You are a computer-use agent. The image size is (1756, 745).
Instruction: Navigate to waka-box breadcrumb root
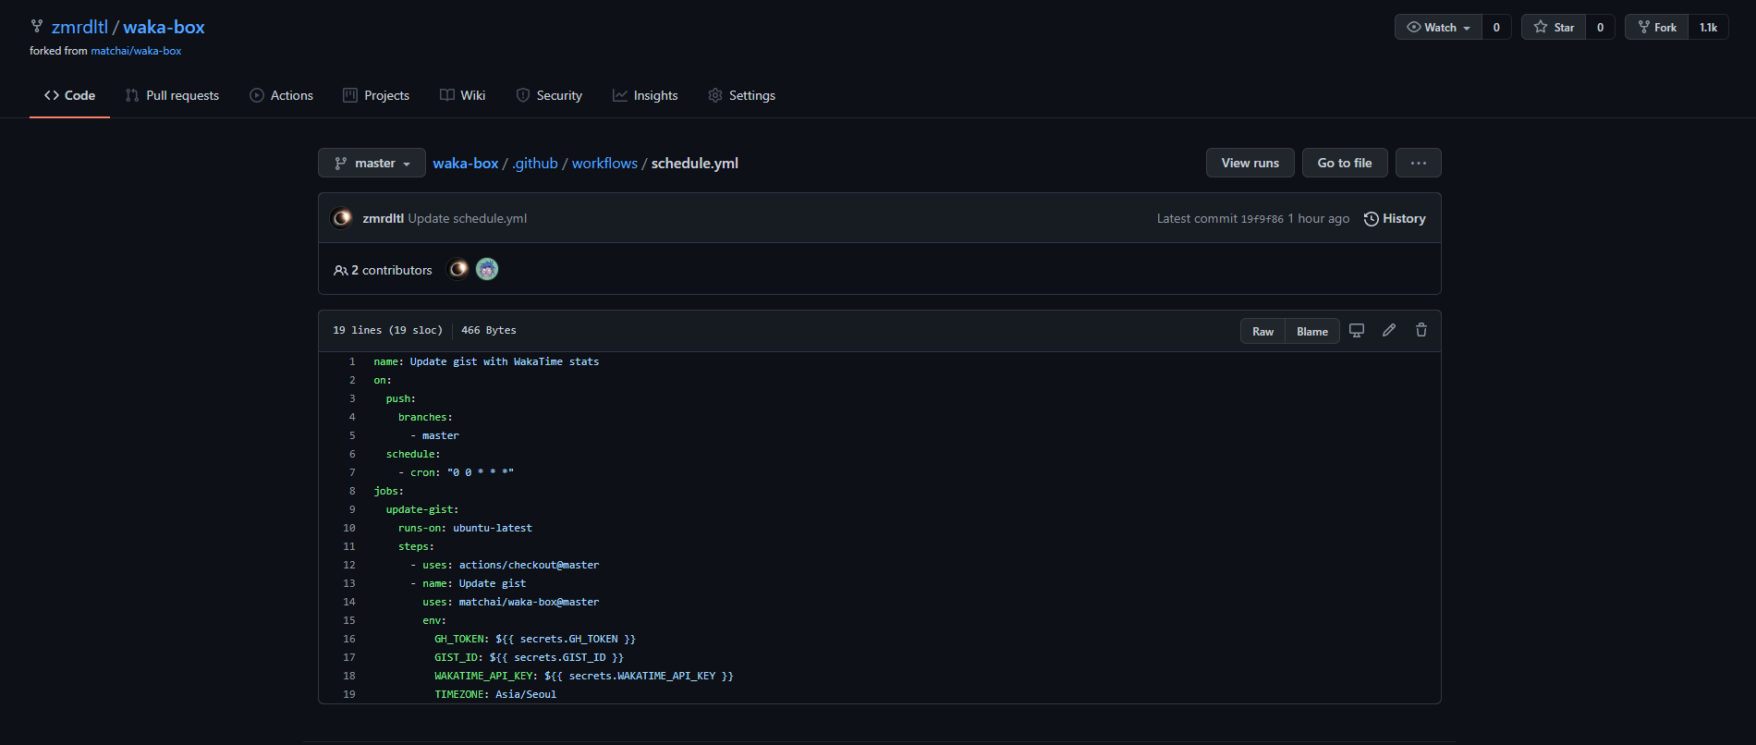(x=466, y=163)
